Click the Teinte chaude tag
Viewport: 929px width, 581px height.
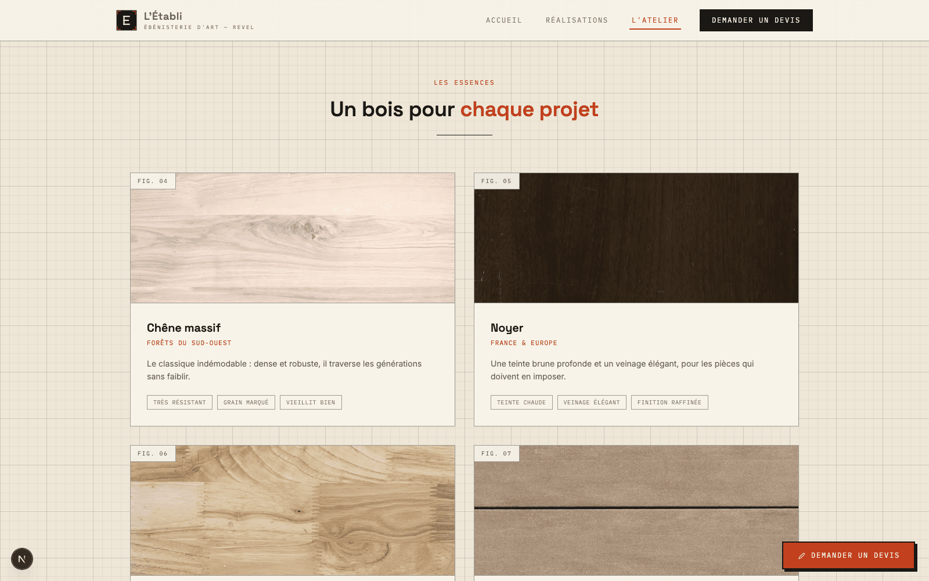pos(521,403)
